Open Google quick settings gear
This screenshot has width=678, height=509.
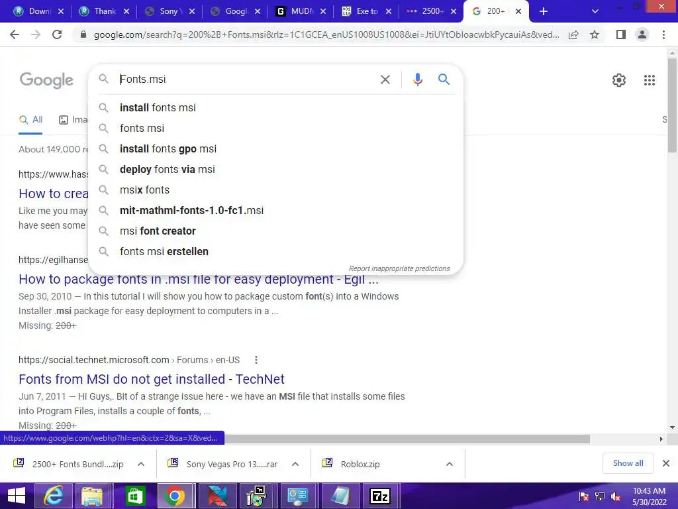[619, 80]
